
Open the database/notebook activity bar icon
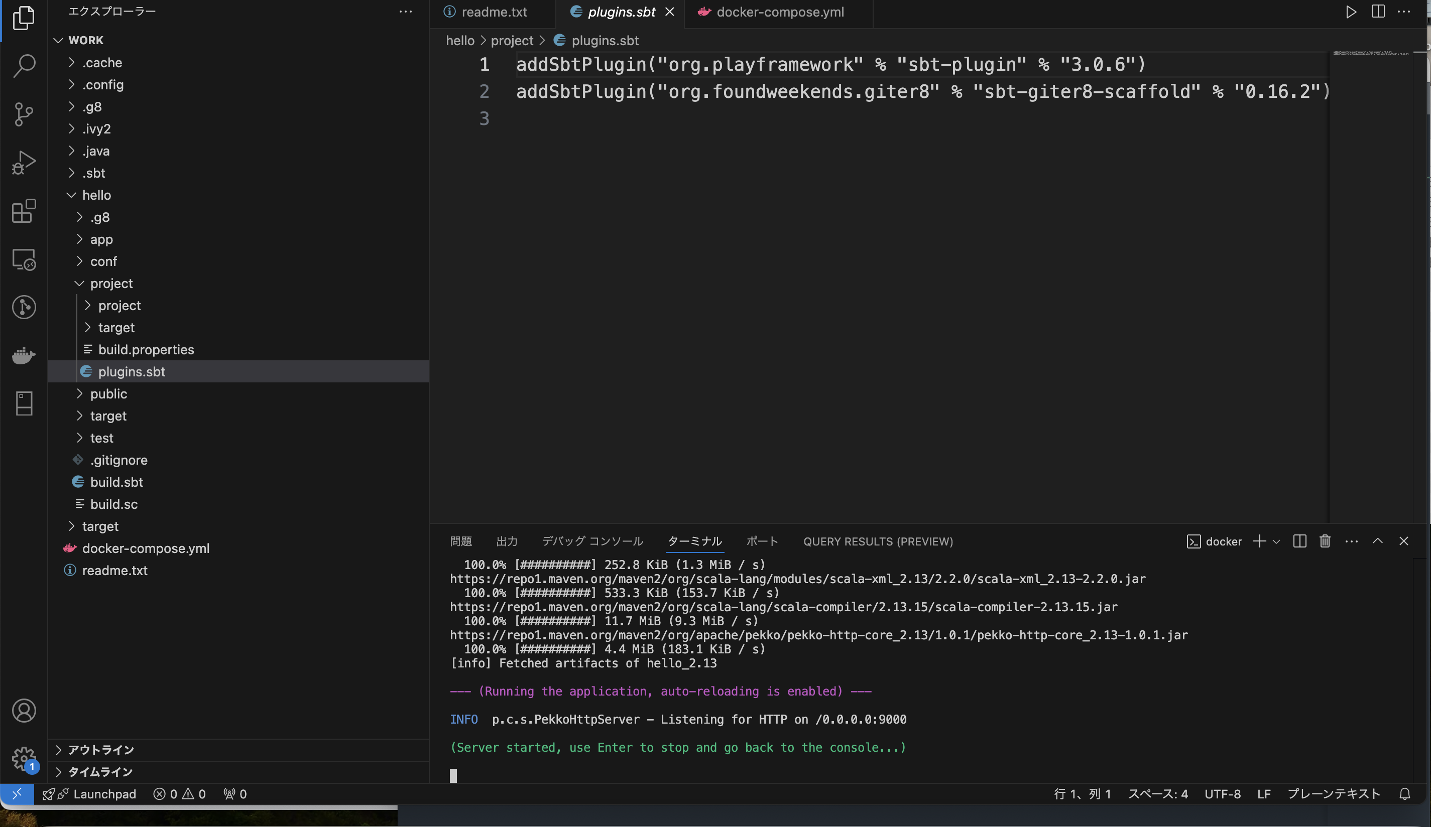coord(24,403)
